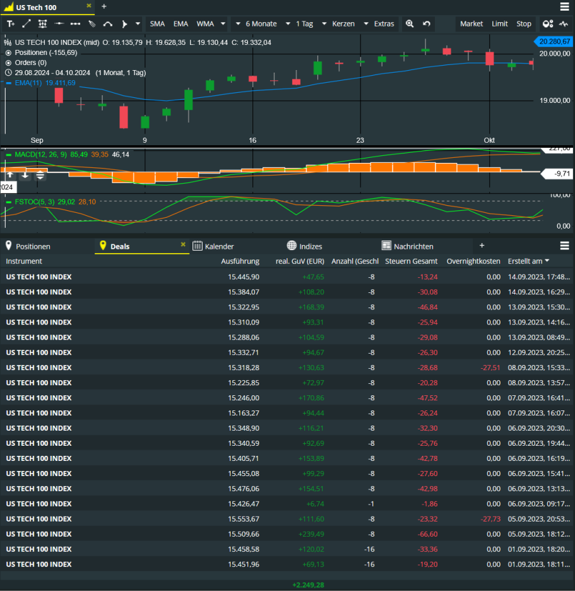The width and height of the screenshot is (575, 591).
Task: Toggle the MACD(12, 26, 9) indicator marker
Action: (8, 155)
